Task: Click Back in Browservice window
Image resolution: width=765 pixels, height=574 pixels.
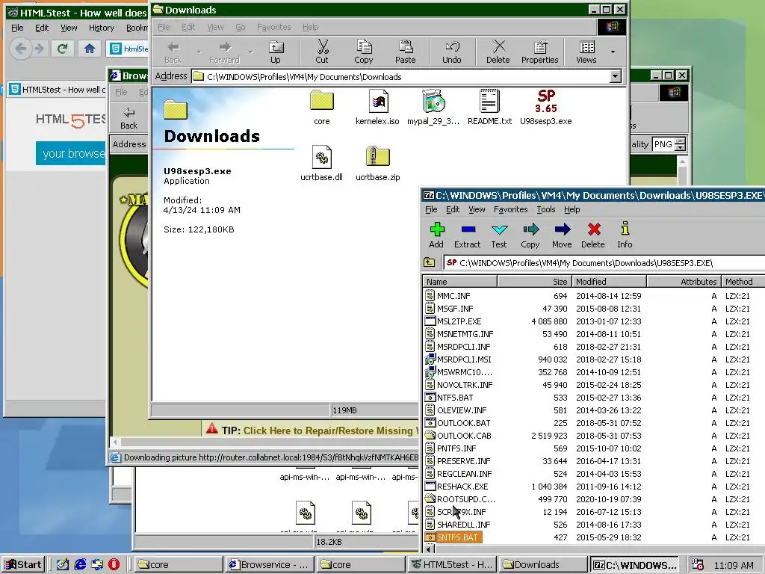Action: [128, 117]
